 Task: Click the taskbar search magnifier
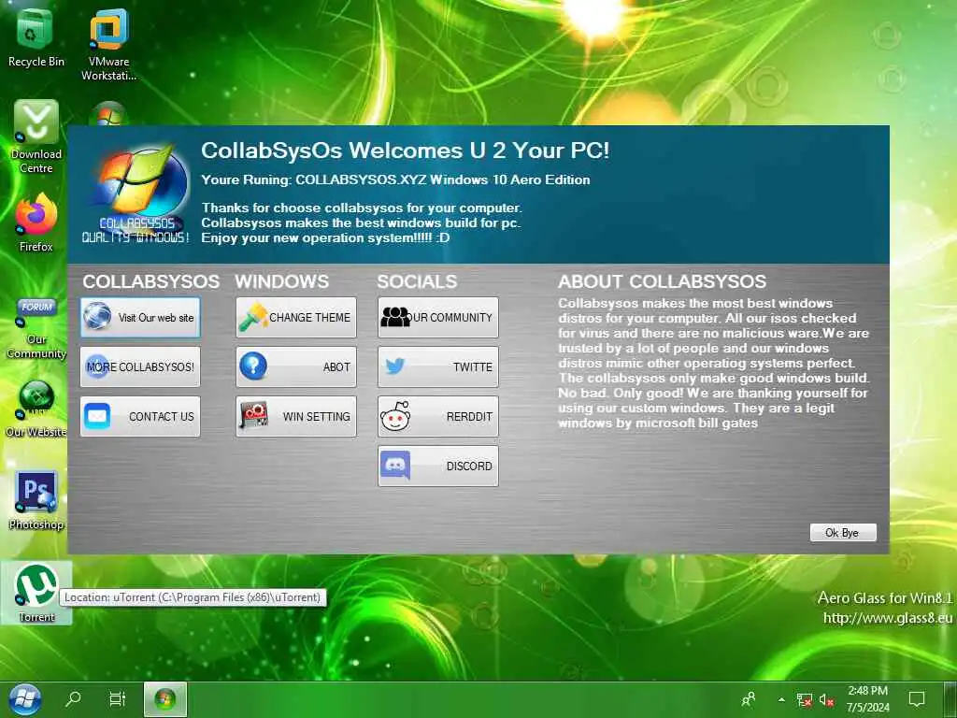pos(73,698)
